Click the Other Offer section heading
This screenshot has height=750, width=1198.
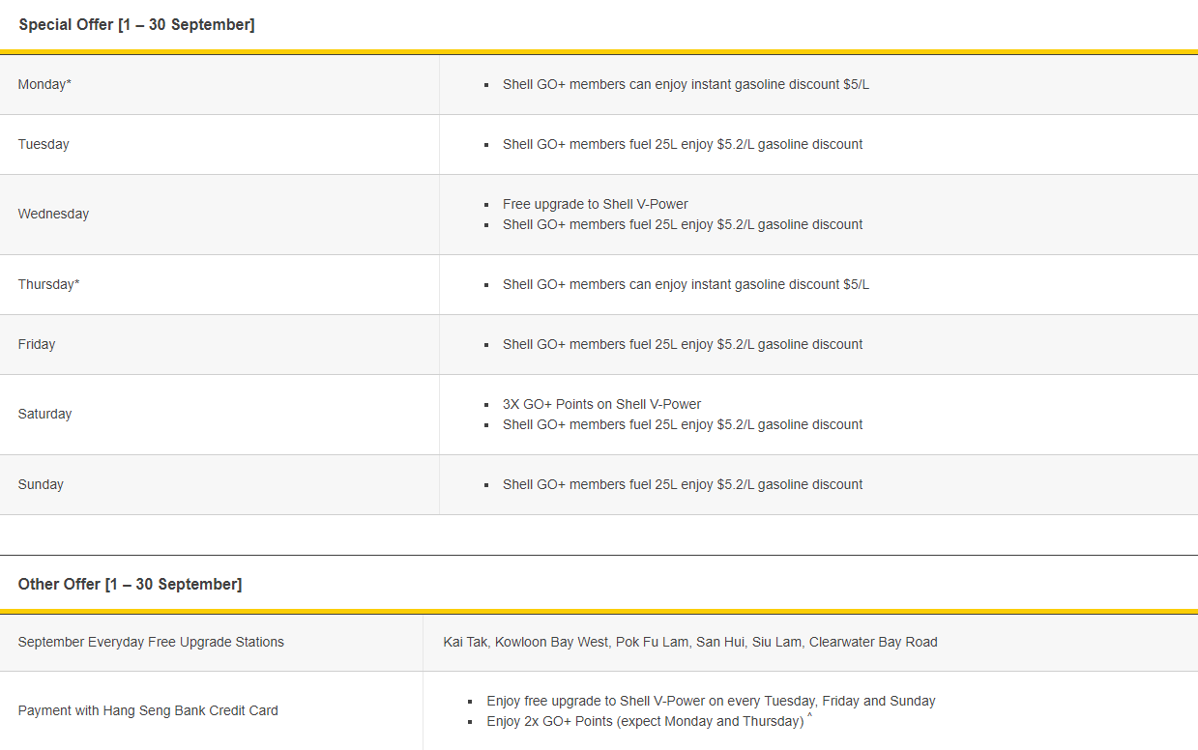[130, 585]
